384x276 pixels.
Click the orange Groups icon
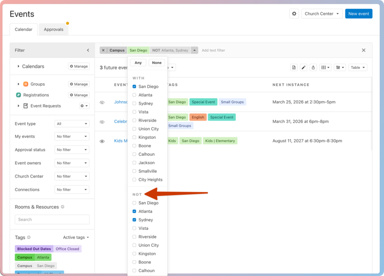pos(26,84)
